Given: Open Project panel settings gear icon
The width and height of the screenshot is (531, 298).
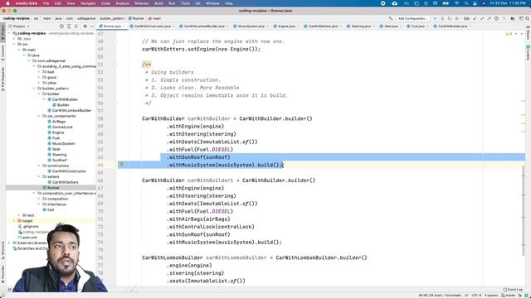Looking at the screenshot, I should 85,26.
